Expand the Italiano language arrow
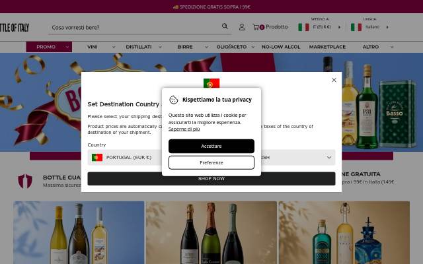 click(387, 27)
